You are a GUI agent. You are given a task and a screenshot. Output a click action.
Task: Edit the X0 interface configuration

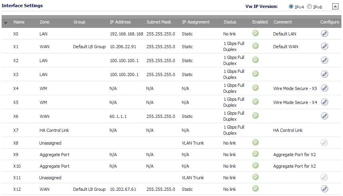[x=324, y=33]
